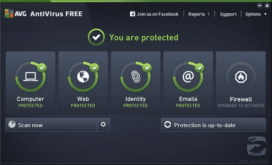
Task: Click the Identity fingerprint icon
Action: click(136, 77)
